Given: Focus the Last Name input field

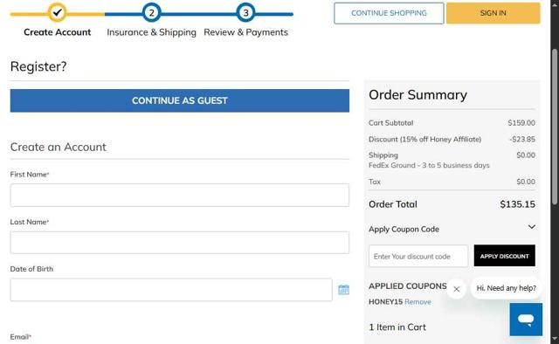Looking at the screenshot, I should click(x=180, y=243).
